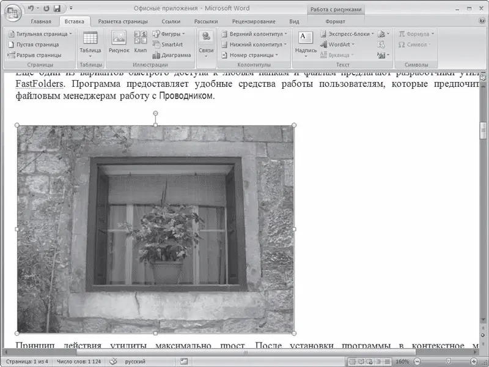Screen dimensions: 489x367
Task: Open the round Office button menu
Action: 12,12
